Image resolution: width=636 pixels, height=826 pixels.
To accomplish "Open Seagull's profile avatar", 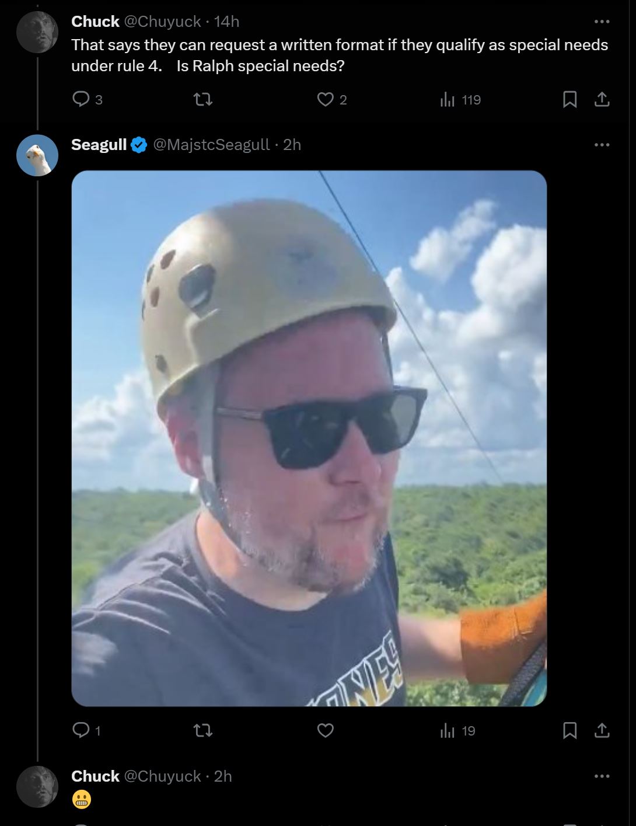I will [x=37, y=155].
